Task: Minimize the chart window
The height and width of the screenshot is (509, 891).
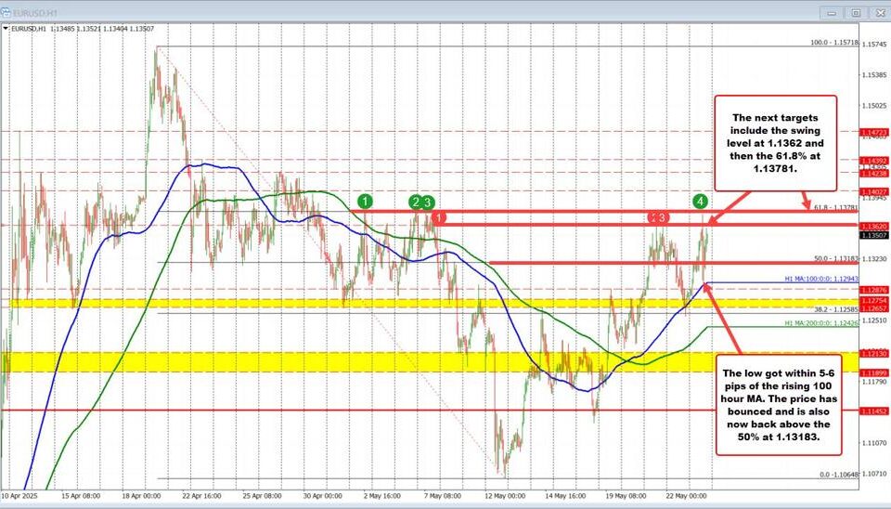Action: coord(832,12)
